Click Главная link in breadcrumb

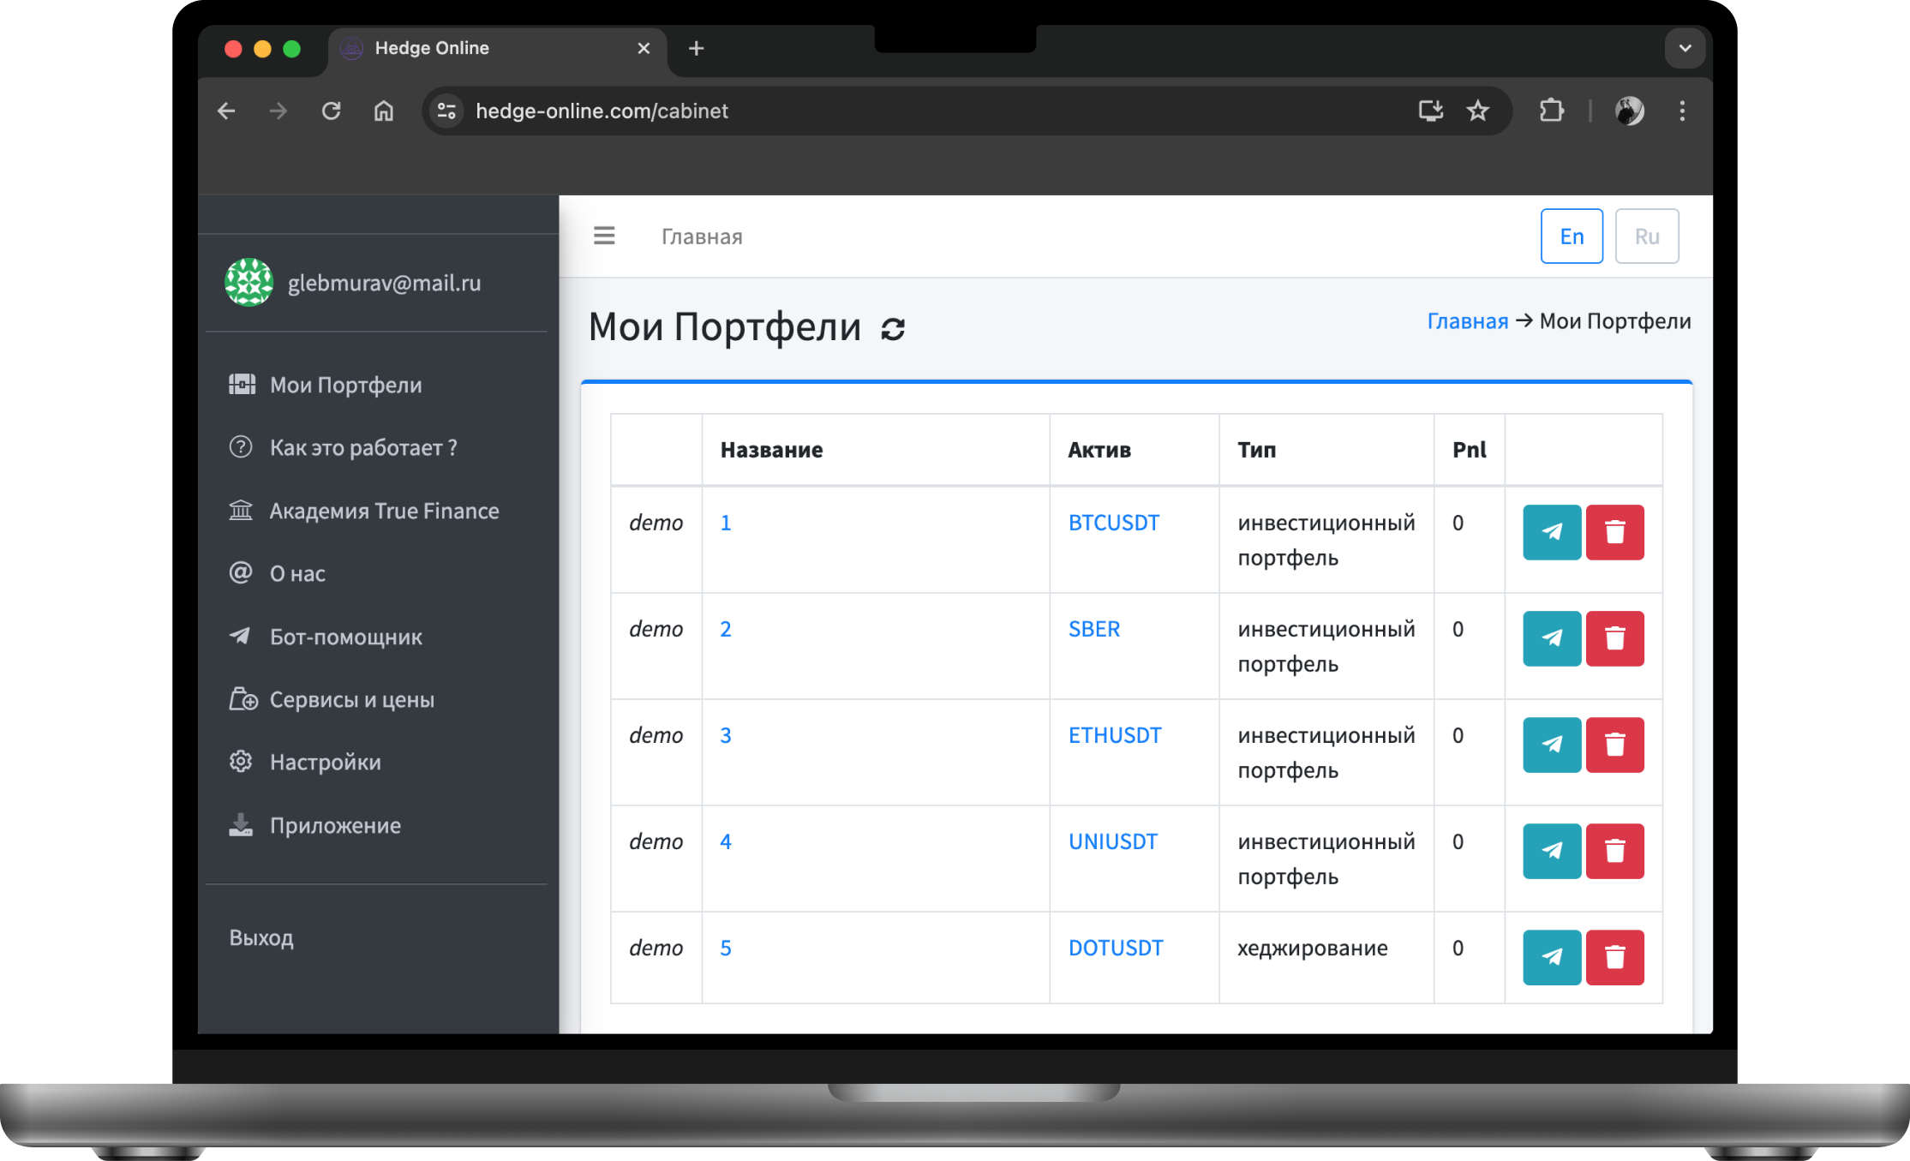tap(1467, 321)
